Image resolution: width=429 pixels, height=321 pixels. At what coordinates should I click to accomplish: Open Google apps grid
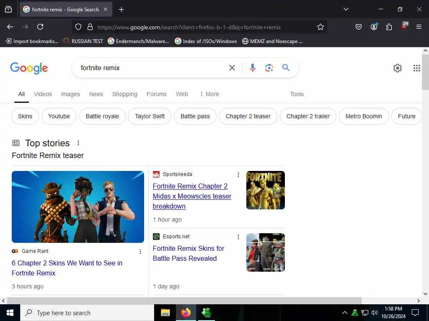click(416, 68)
